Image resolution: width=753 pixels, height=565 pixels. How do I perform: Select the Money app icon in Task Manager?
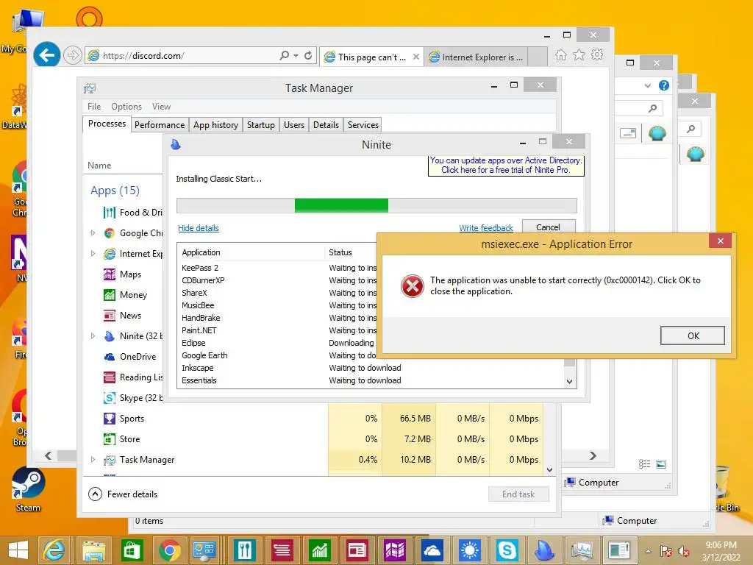pos(110,295)
